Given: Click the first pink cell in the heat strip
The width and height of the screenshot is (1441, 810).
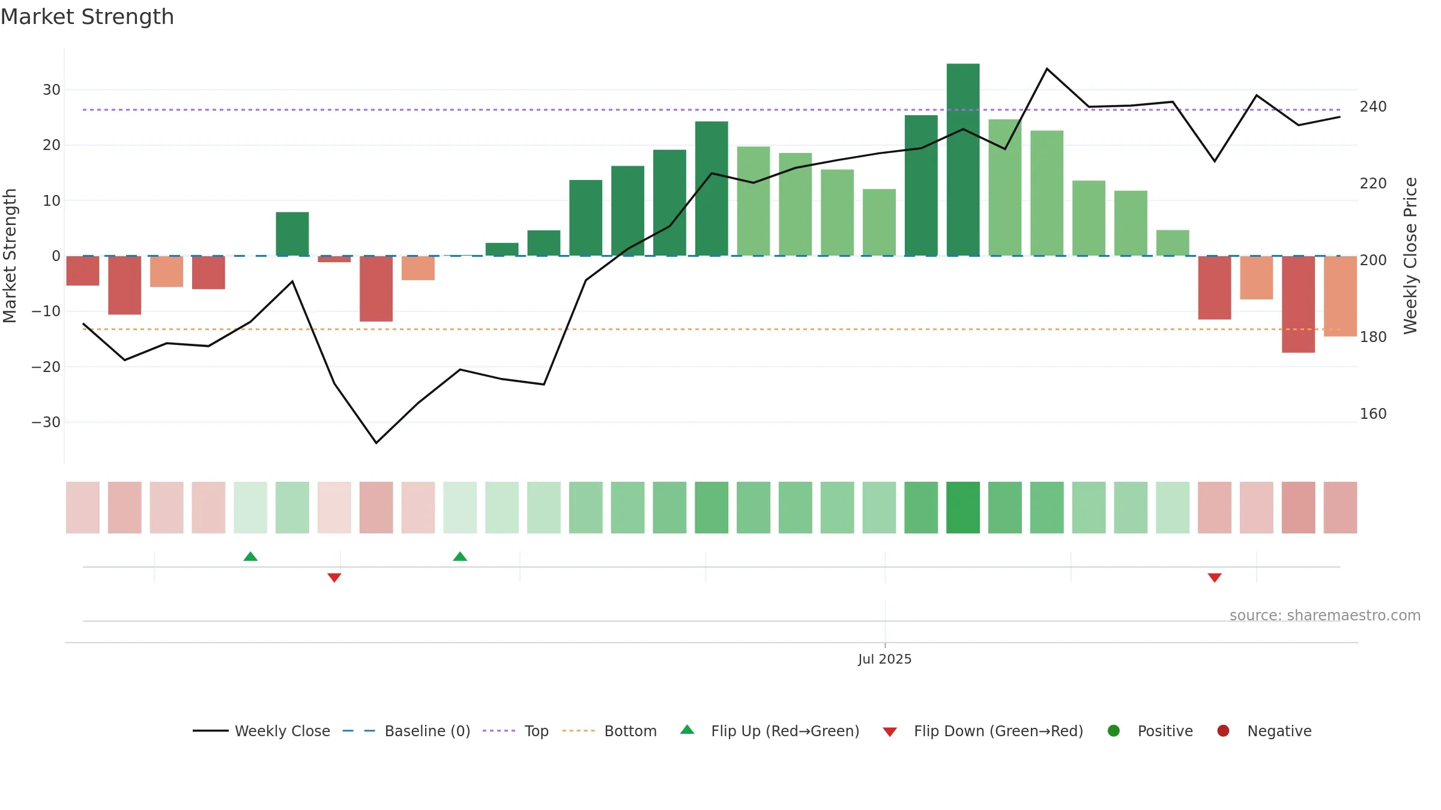Looking at the screenshot, I should coord(83,508).
